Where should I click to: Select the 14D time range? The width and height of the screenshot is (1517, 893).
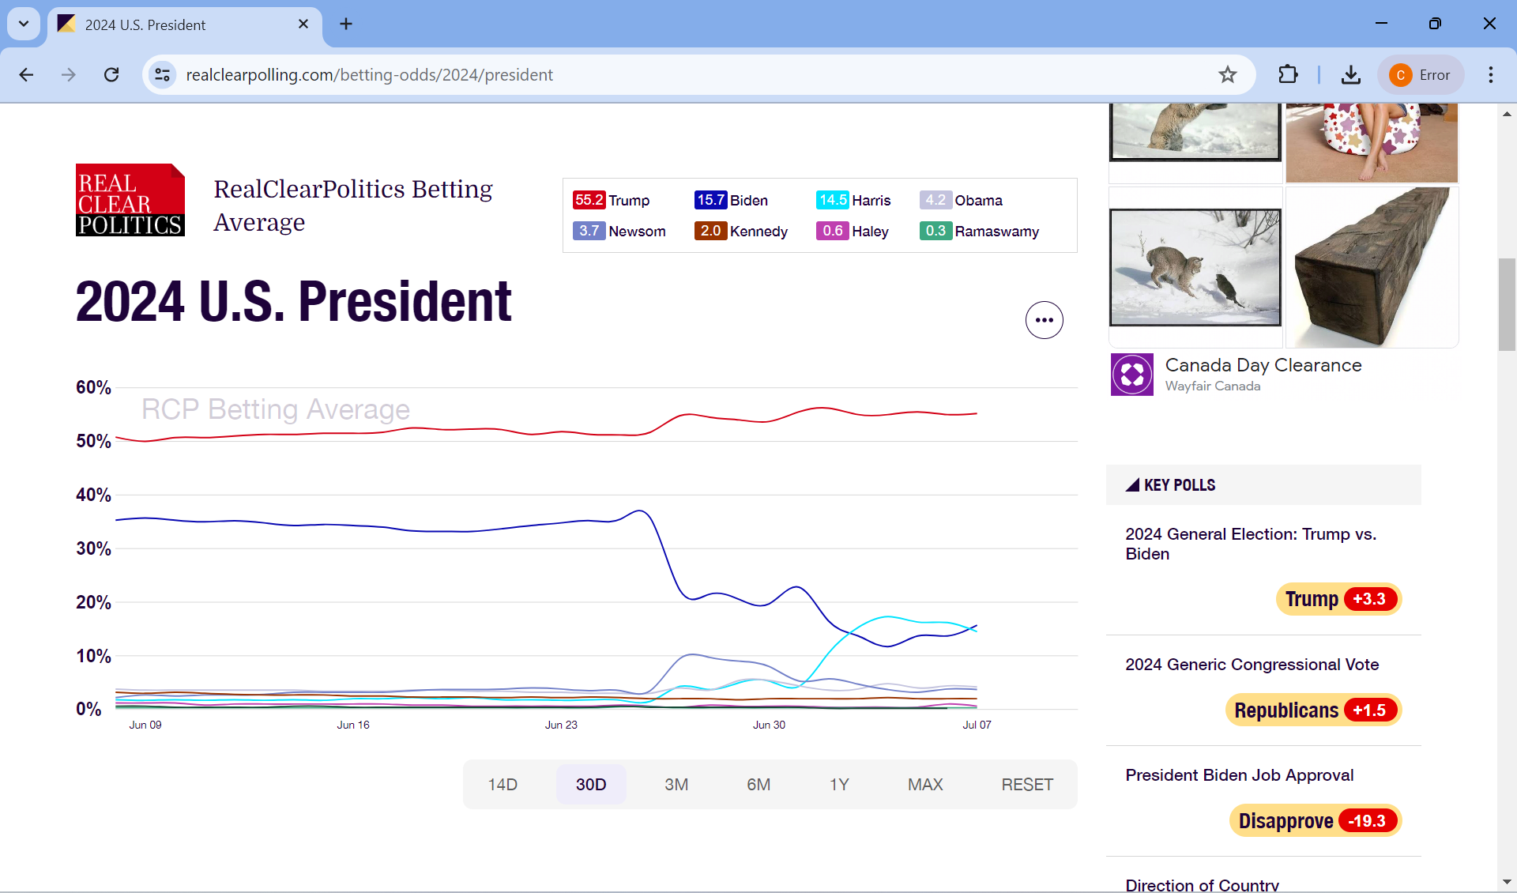[503, 784]
